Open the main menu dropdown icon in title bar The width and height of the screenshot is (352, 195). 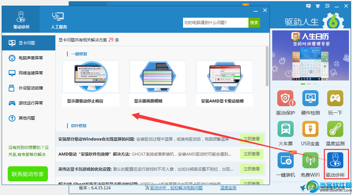pos(327,6)
